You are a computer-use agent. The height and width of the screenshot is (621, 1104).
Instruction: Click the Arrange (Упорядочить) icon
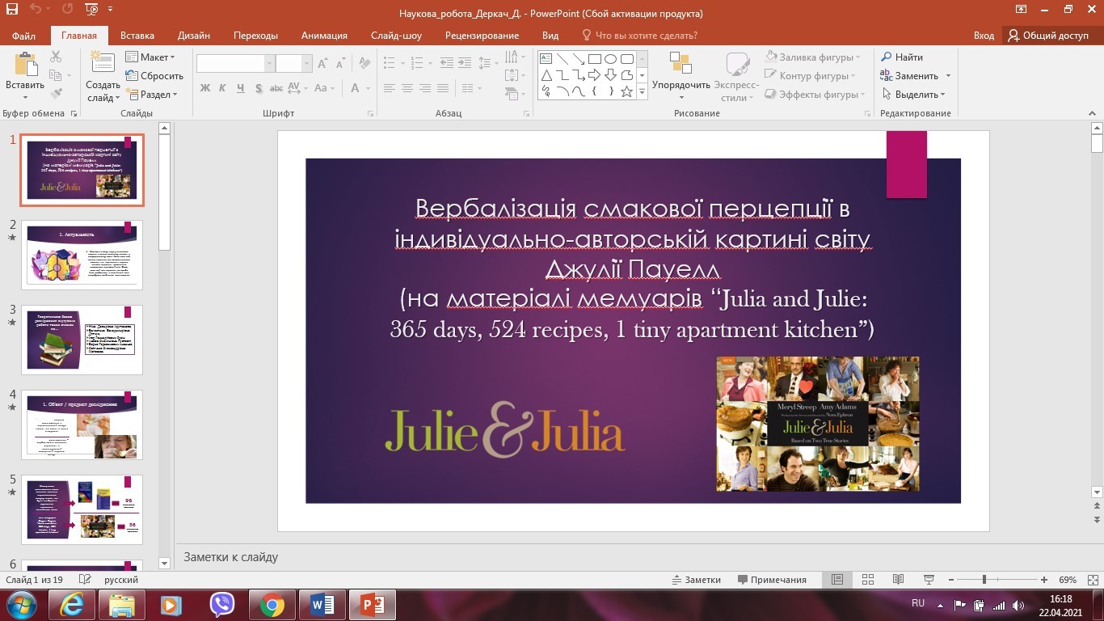[x=681, y=63]
